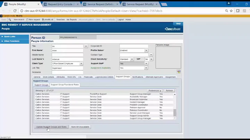Viewport: 250px width, 140px height.
Task: Click the table scroll down arrow
Action: click(175, 118)
